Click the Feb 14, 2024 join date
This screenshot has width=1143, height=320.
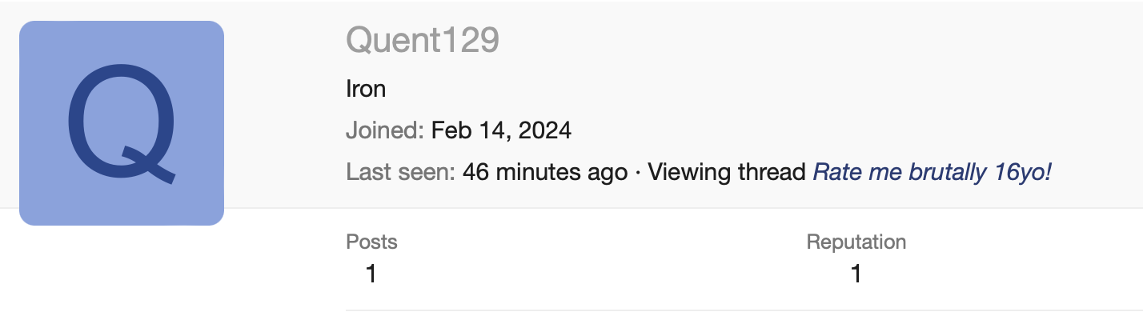pyautogui.click(x=501, y=130)
